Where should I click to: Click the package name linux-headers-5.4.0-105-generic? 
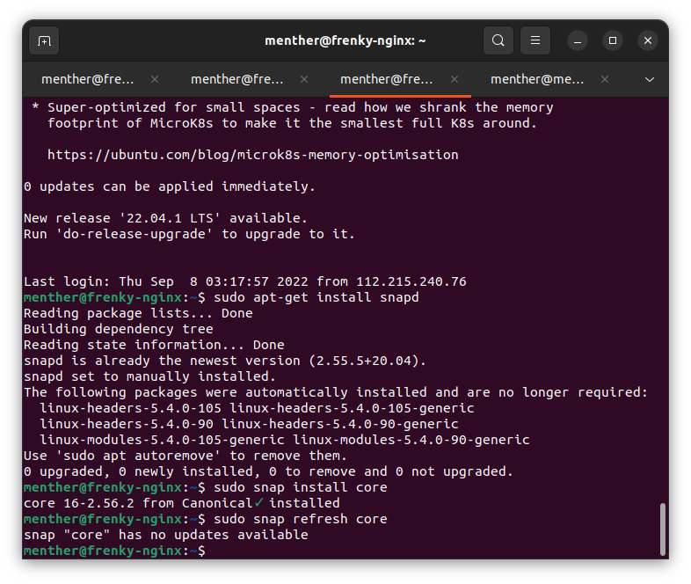pyautogui.click(x=352, y=408)
